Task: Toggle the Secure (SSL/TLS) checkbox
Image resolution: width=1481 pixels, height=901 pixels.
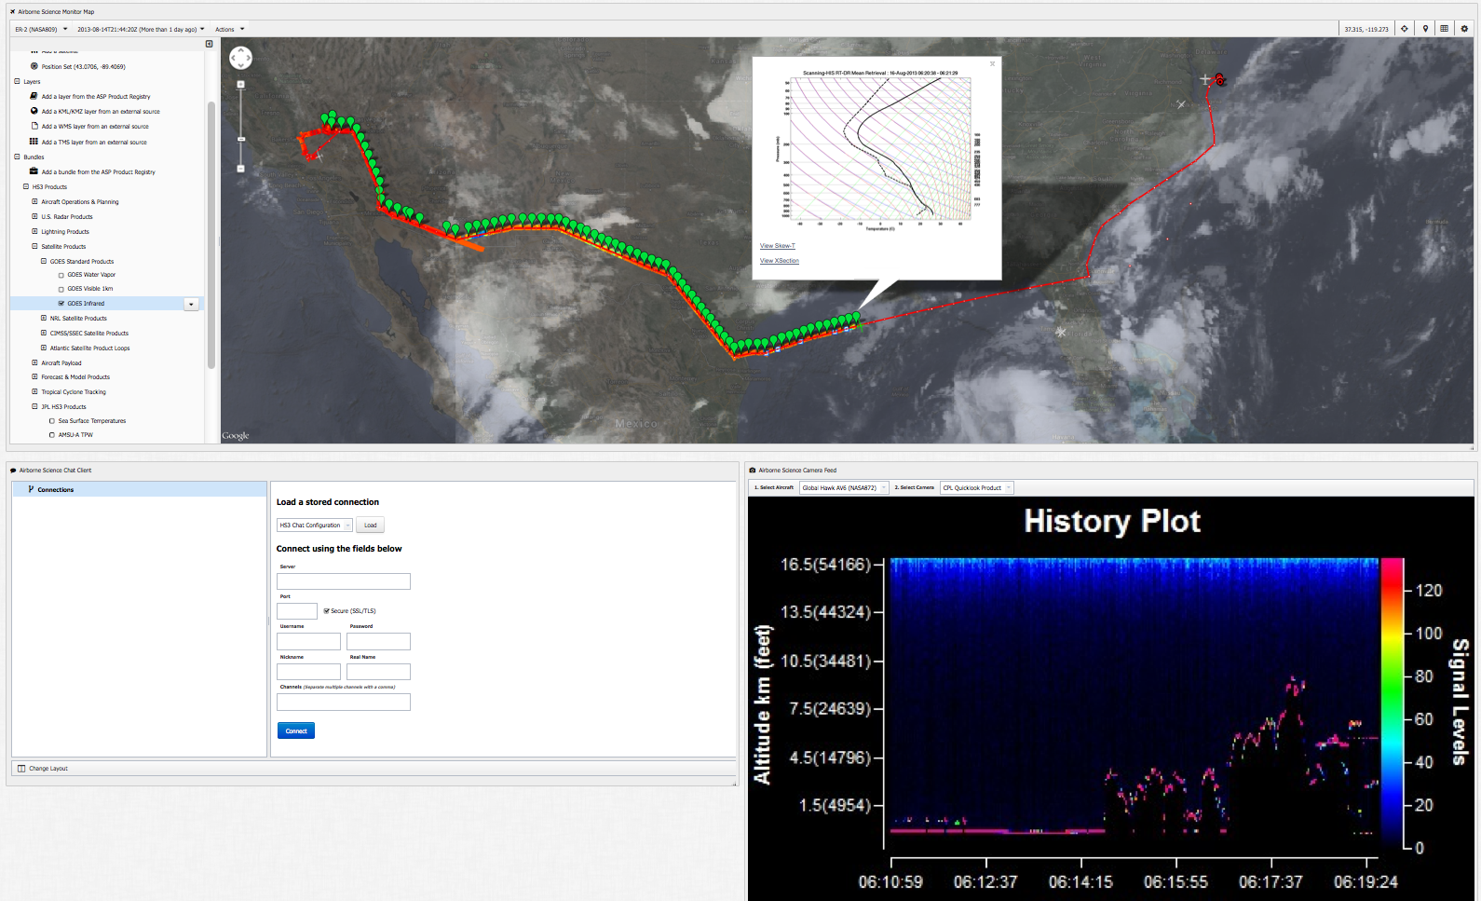Action: (326, 611)
